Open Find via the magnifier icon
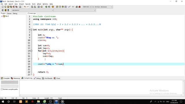The image size is (185, 104). click(x=32, y=7)
